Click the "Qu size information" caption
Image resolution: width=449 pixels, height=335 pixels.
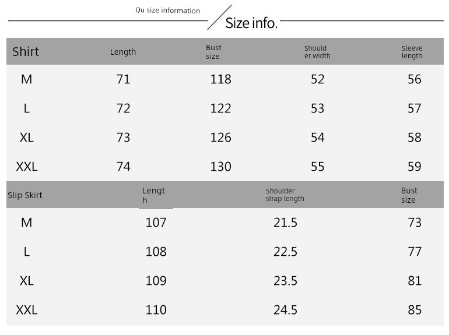(167, 10)
